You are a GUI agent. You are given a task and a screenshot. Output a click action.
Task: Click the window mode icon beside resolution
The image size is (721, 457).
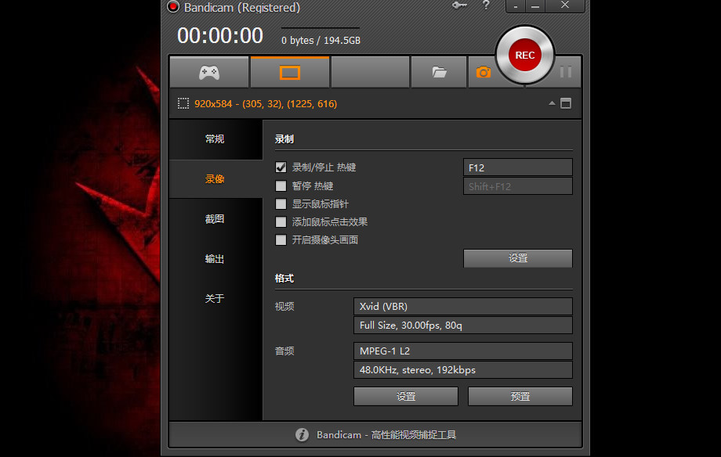pyautogui.click(x=566, y=103)
